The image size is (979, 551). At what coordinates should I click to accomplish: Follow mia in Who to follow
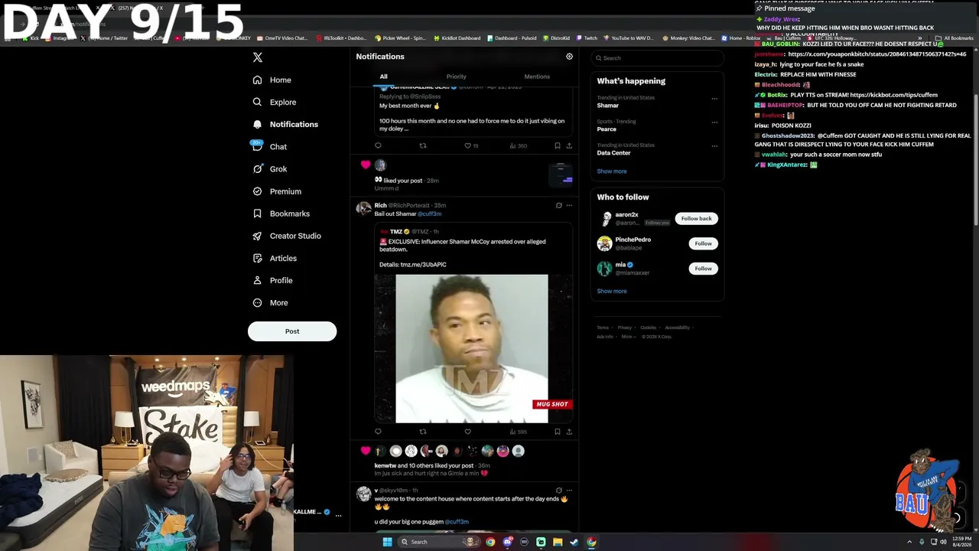pos(703,269)
